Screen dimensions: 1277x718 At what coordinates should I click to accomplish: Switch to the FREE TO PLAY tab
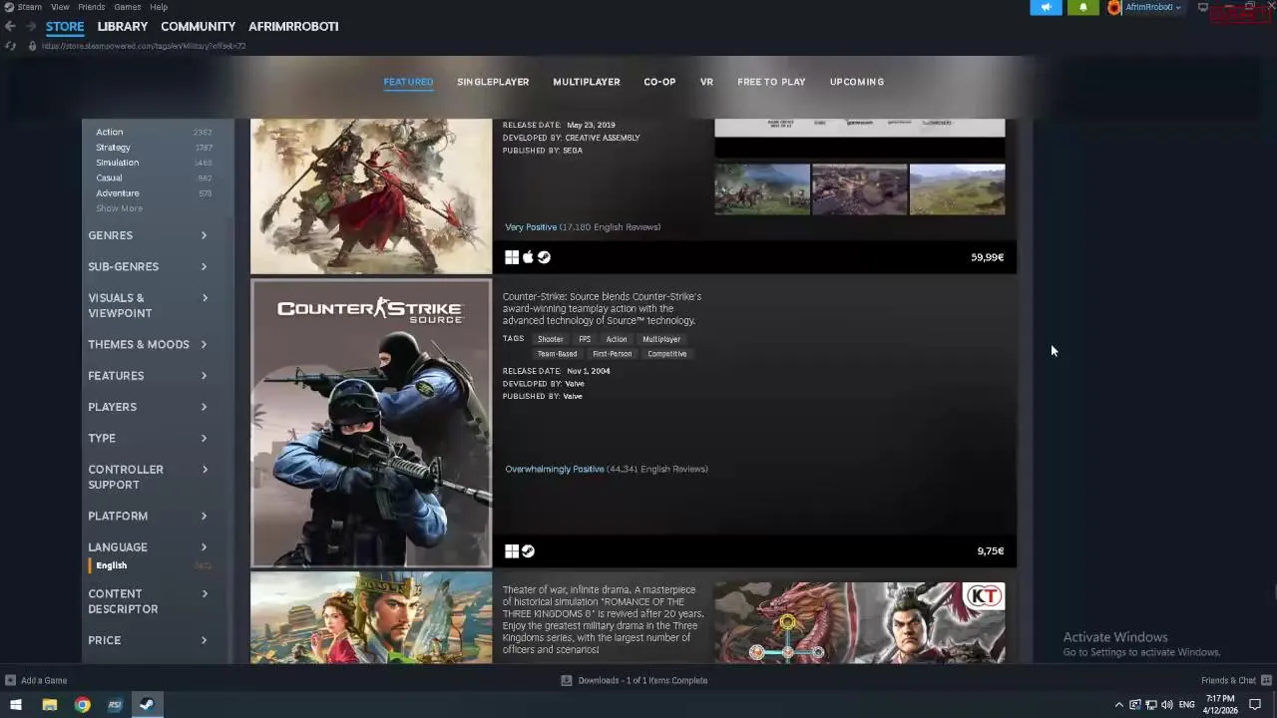pos(771,82)
